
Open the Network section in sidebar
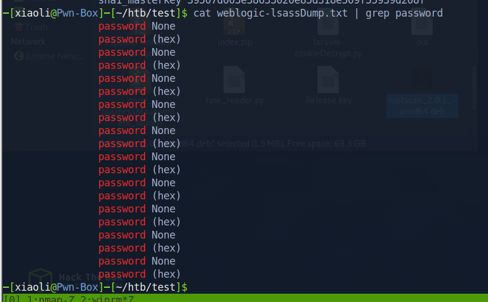[x=28, y=42]
